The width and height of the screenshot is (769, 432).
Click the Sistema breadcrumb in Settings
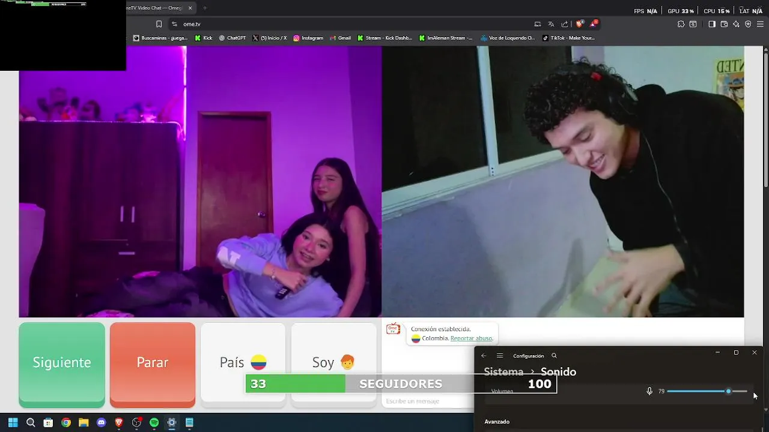[x=503, y=372]
